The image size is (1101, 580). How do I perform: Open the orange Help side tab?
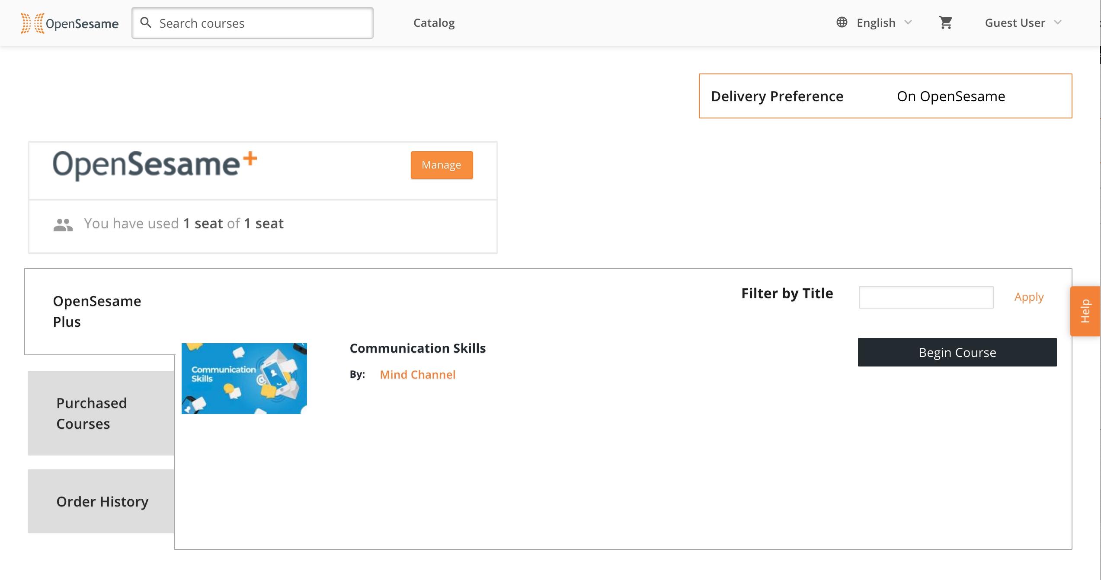pos(1085,311)
